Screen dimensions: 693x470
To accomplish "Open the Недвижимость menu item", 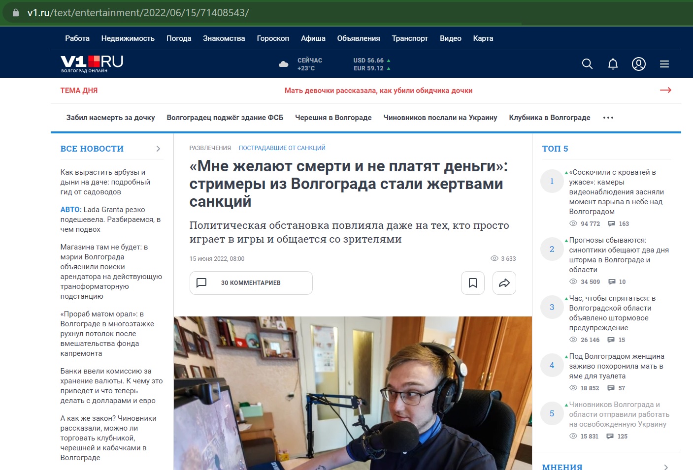I will (128, 38).
